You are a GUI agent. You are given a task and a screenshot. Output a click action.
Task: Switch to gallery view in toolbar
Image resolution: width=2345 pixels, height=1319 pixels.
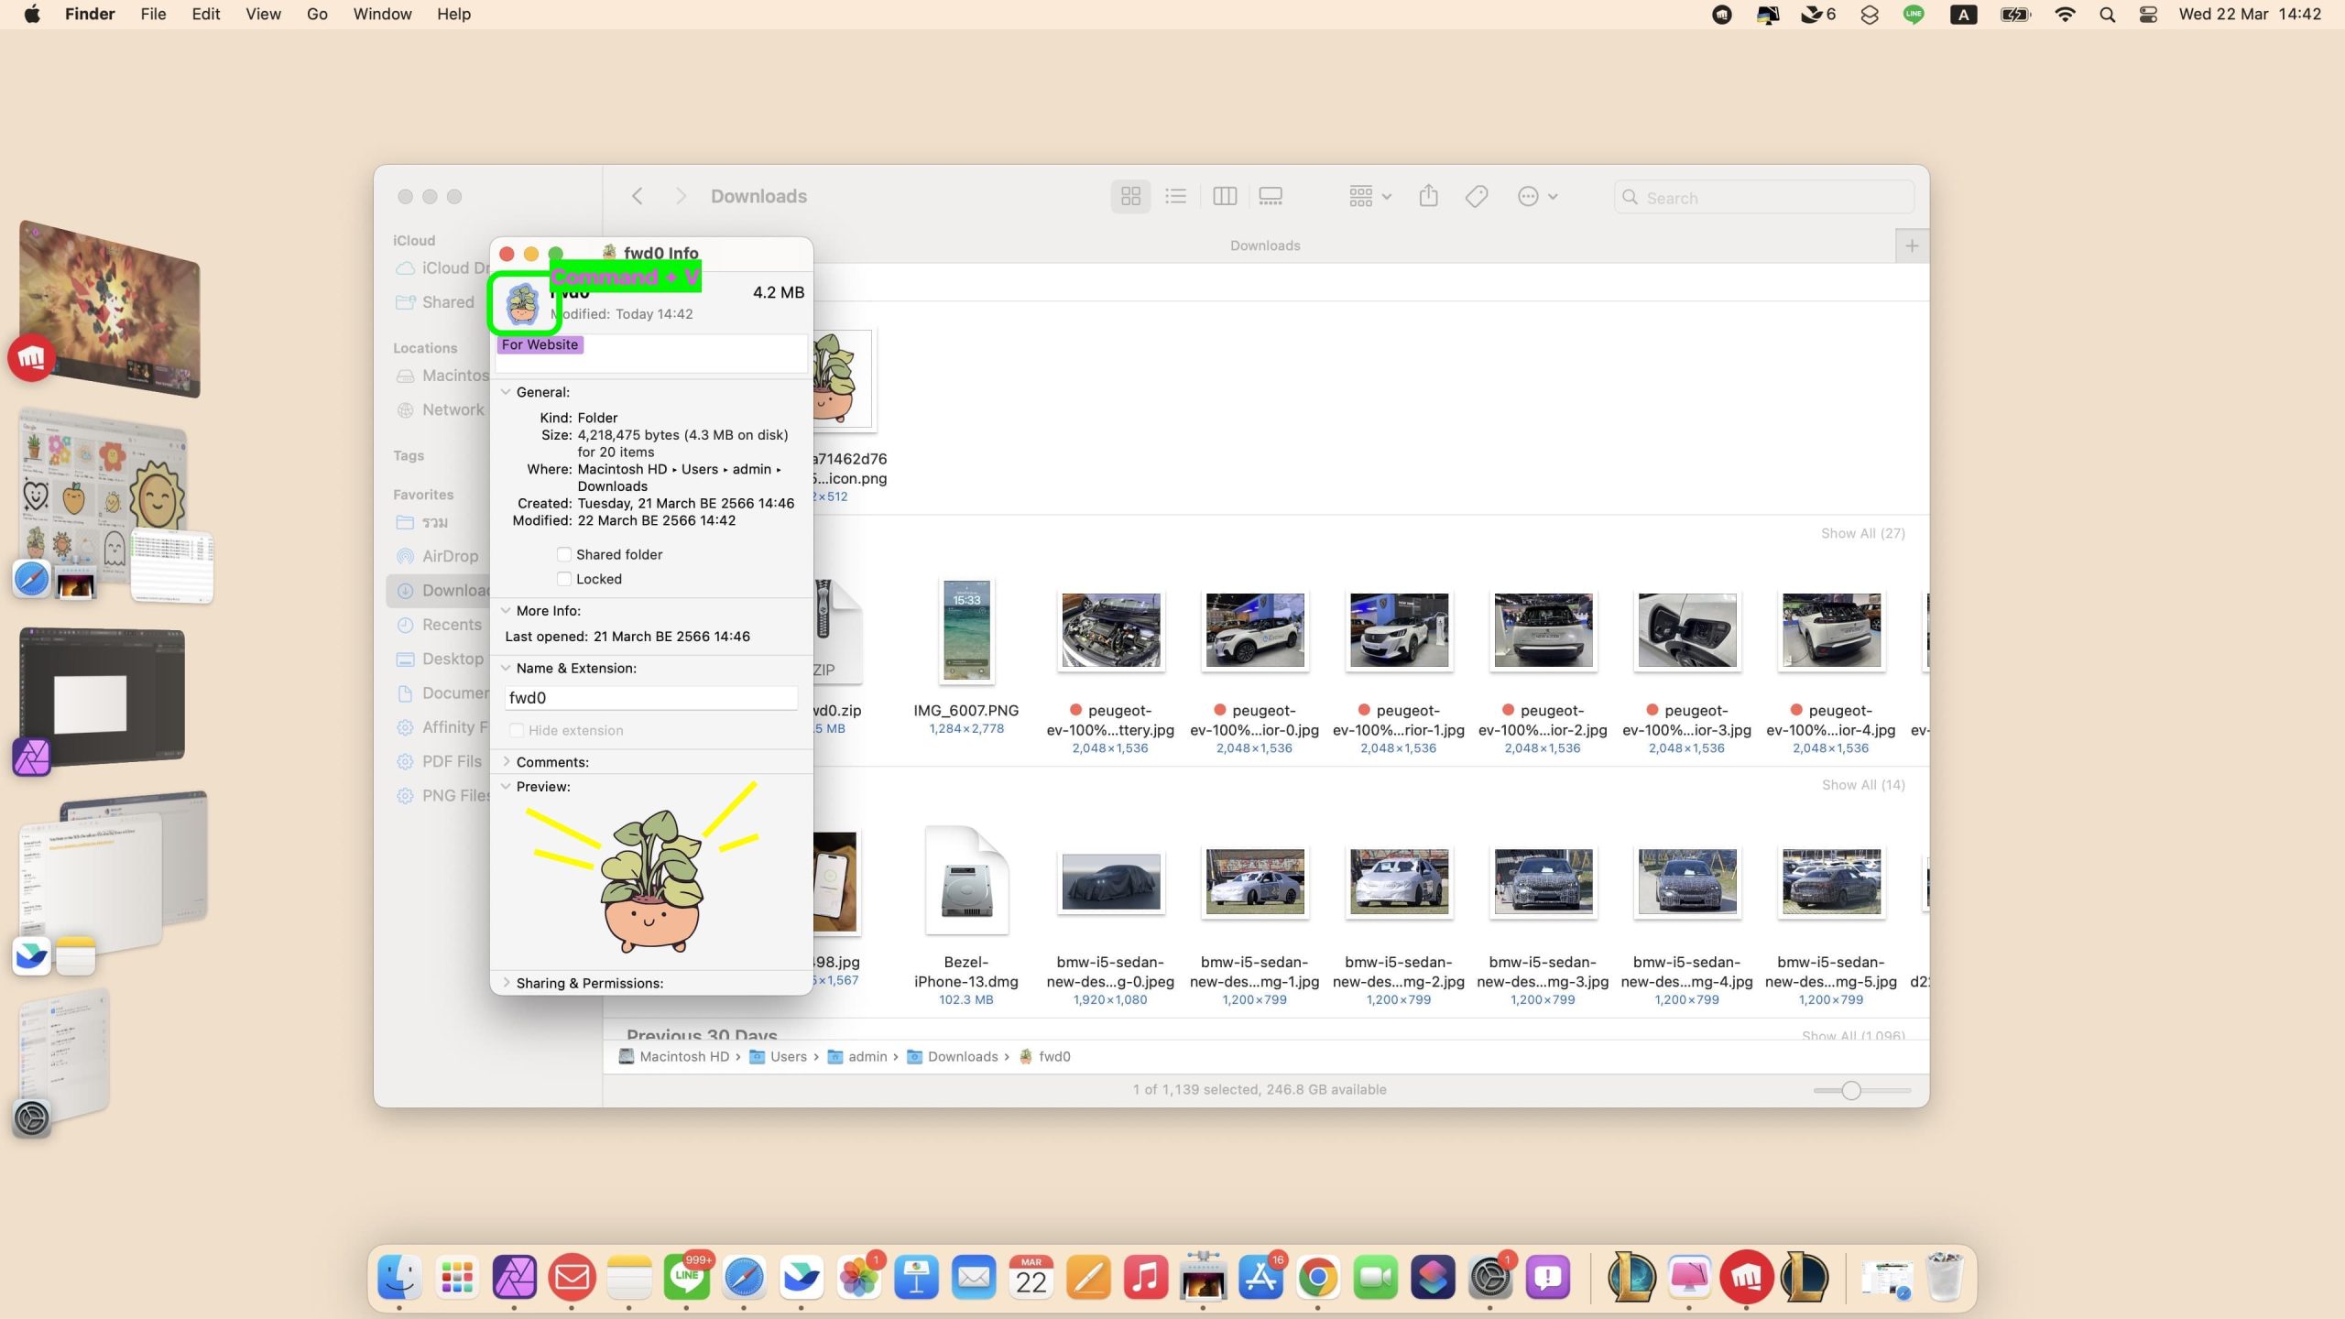click(1271, 196)
